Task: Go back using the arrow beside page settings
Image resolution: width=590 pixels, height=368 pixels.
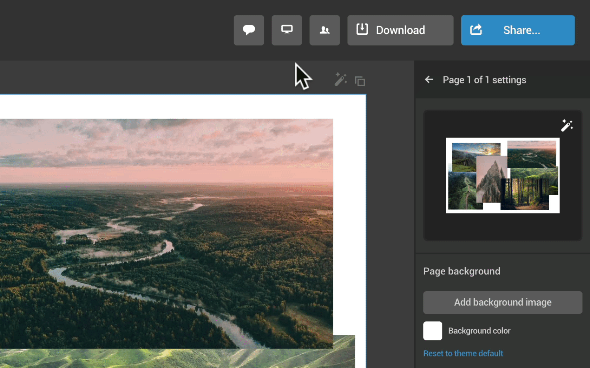Action: (x=429, y=80)
